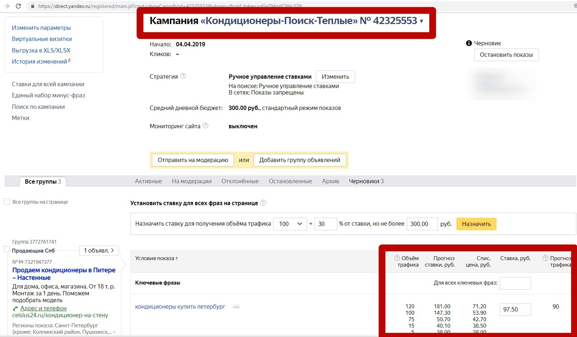Click traffic forecast value 90
The width and height of the screenshot is (577, 337).
[x=556, y=306]
